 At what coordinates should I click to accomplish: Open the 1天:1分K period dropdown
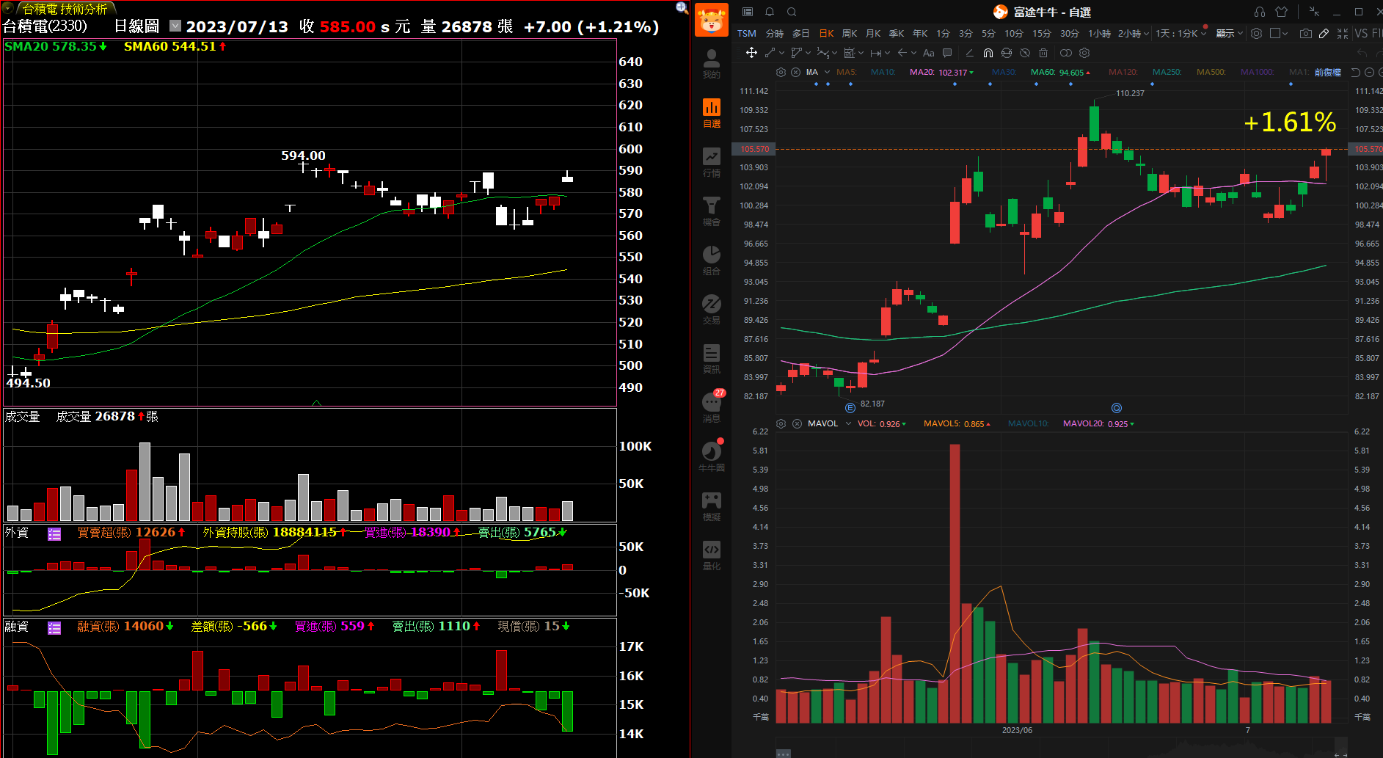point(1181,34)
